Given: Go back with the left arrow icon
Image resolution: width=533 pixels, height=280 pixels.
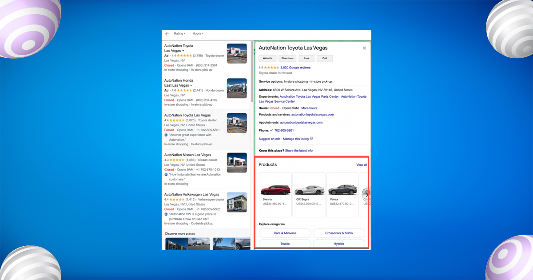Looking at the screenshot, I should [x=167, y=34].
